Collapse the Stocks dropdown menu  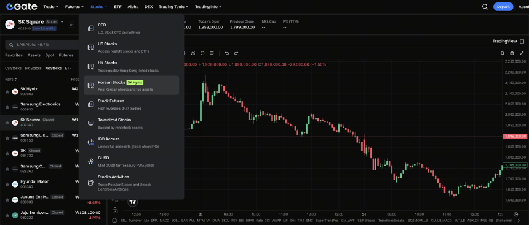coord(99,7)
